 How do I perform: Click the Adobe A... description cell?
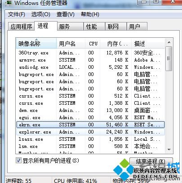(x=147, y=60)
